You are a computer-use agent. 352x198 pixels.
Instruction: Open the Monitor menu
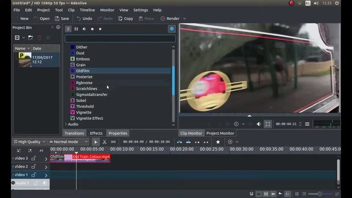coord(107,10)
